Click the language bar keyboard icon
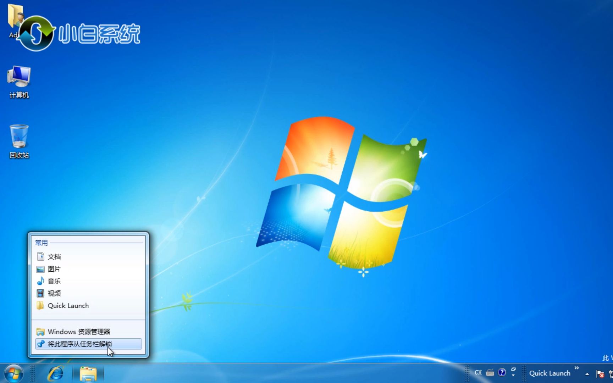The height and width of the screenshot is (383, 613). tap(490, 373)
